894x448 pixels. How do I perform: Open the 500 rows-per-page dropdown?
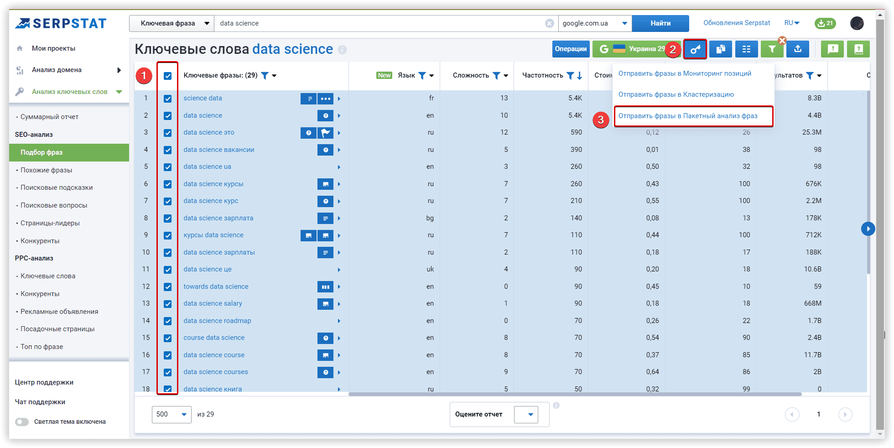(x=172, y=414)
